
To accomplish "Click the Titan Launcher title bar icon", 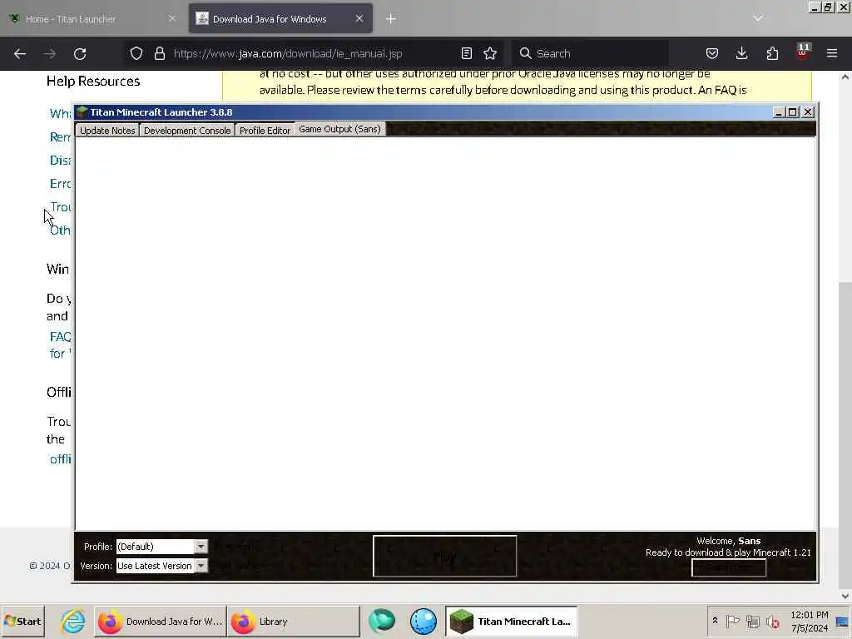I will [82, 112].
